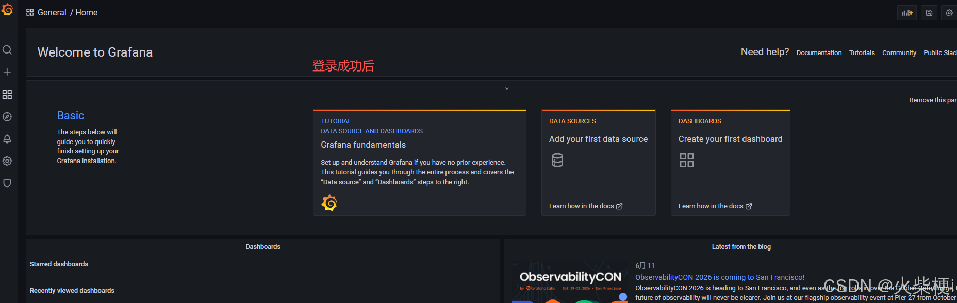The width and height of the screenshot is (957, 303).
Task: Click the Grafana logo in tutorial card
Action: [x=329, y=203]
